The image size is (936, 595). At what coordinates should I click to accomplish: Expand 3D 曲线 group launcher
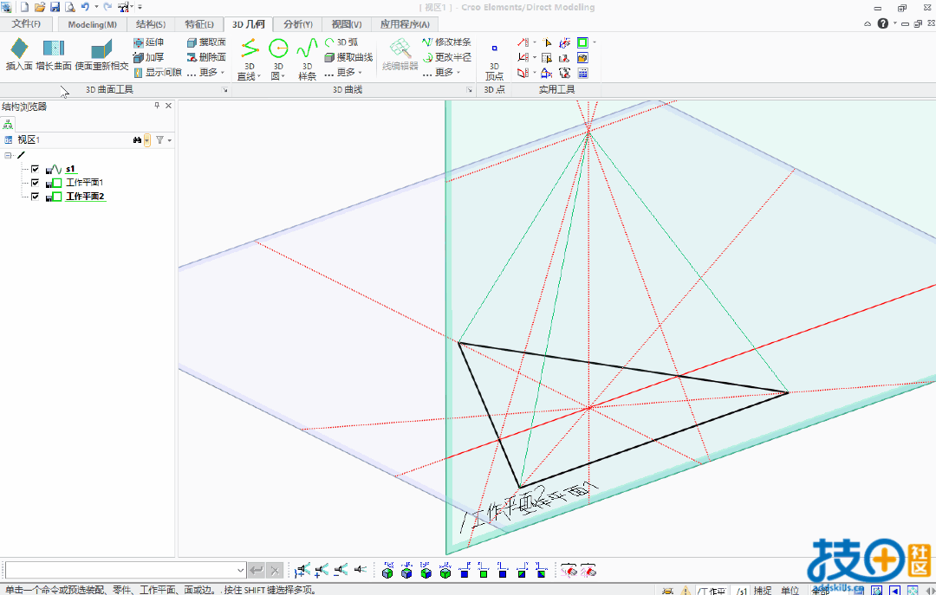469,90
